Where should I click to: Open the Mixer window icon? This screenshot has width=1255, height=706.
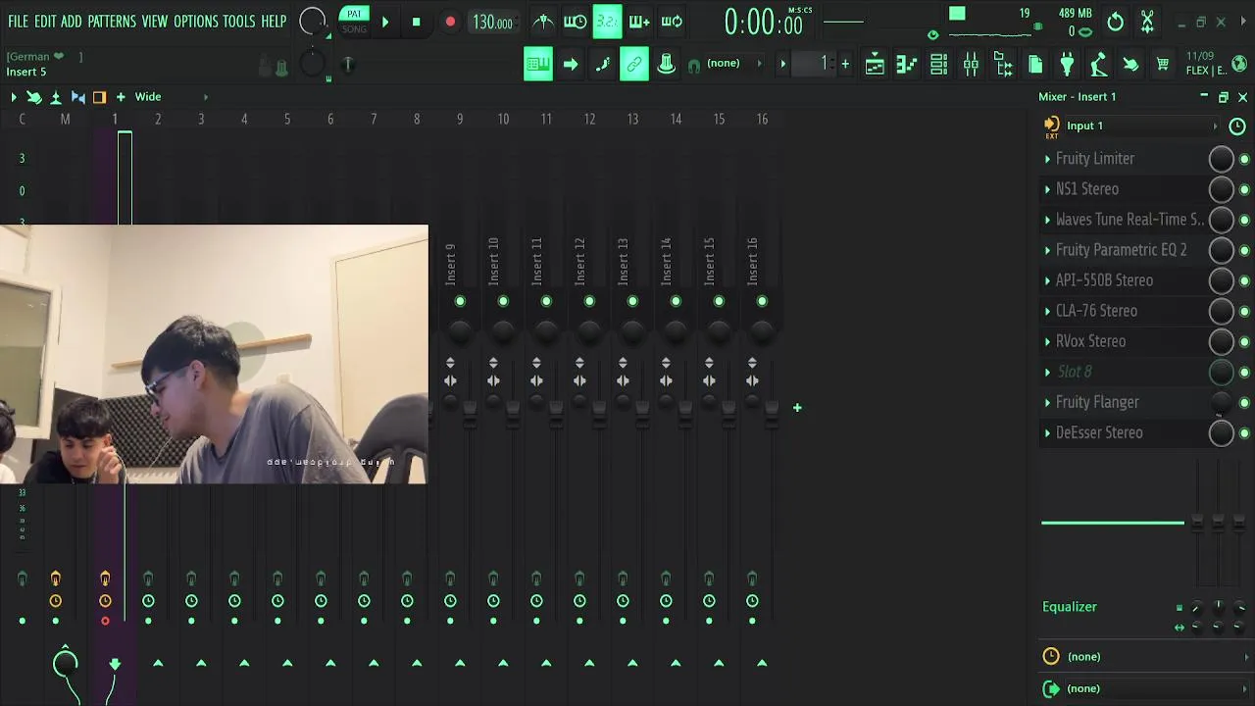971,65
